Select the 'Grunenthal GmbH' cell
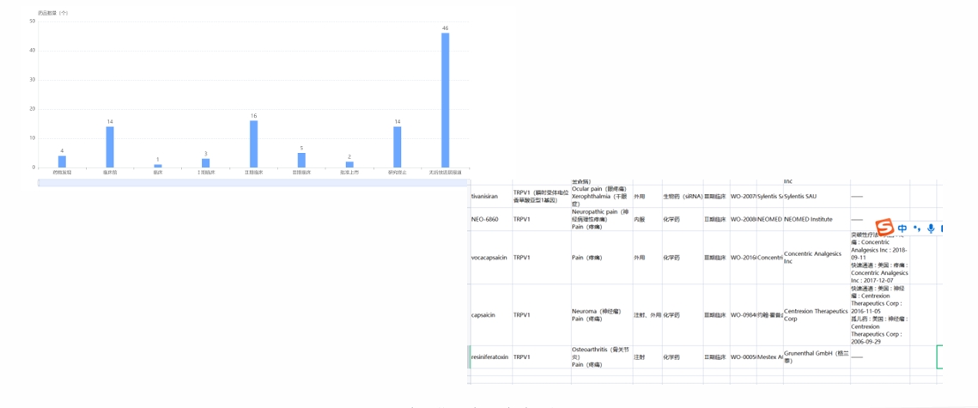The width and height of the screenshot is (978, 408). (x=817, y=356)
